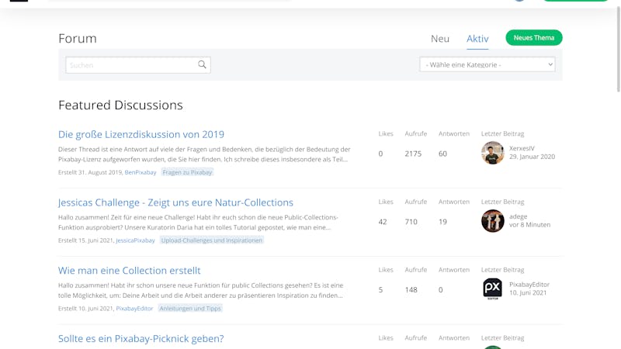Open 'Jessicas Challenge - Zeigt uns eure Natur-Collections'
Screen dimensions: 621x349
click(176, 202)
